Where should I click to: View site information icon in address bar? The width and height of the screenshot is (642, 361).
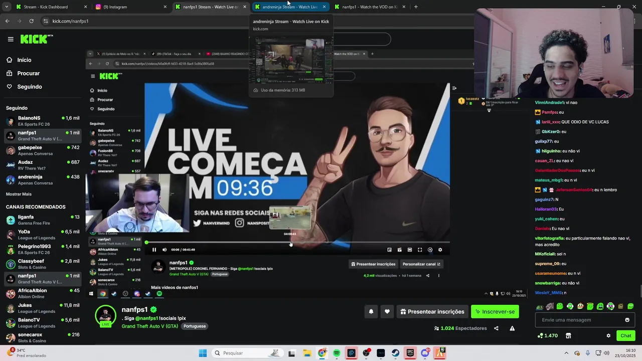click(x=46, y=21)
